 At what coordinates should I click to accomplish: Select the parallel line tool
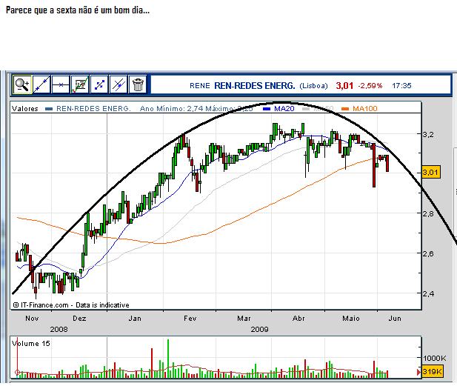point(119,84)
